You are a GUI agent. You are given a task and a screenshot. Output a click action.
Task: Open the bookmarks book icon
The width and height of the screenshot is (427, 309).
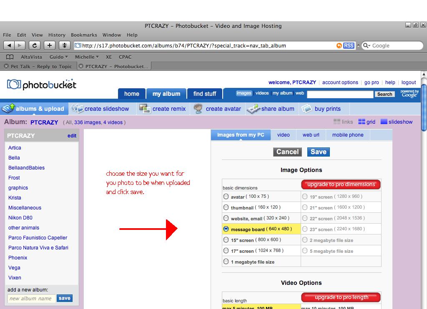10,57
